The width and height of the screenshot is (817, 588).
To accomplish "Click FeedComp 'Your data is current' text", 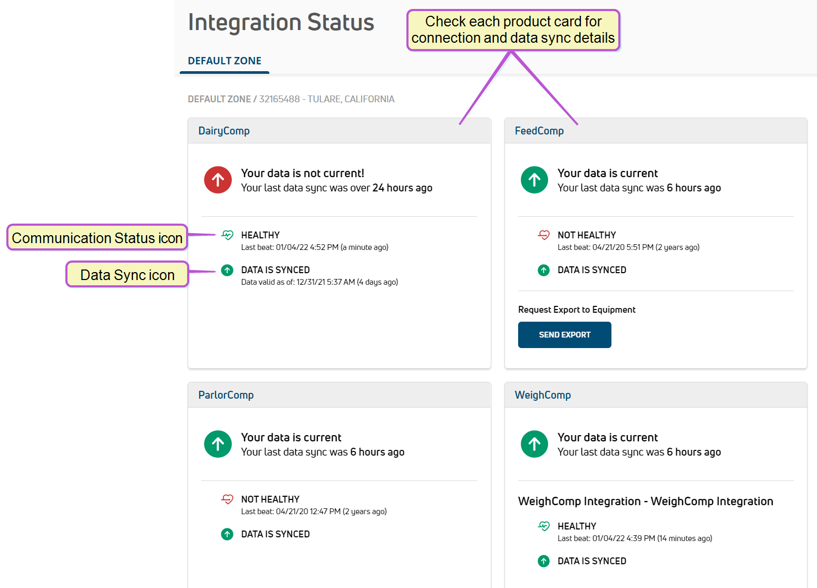I will point(608,173).
